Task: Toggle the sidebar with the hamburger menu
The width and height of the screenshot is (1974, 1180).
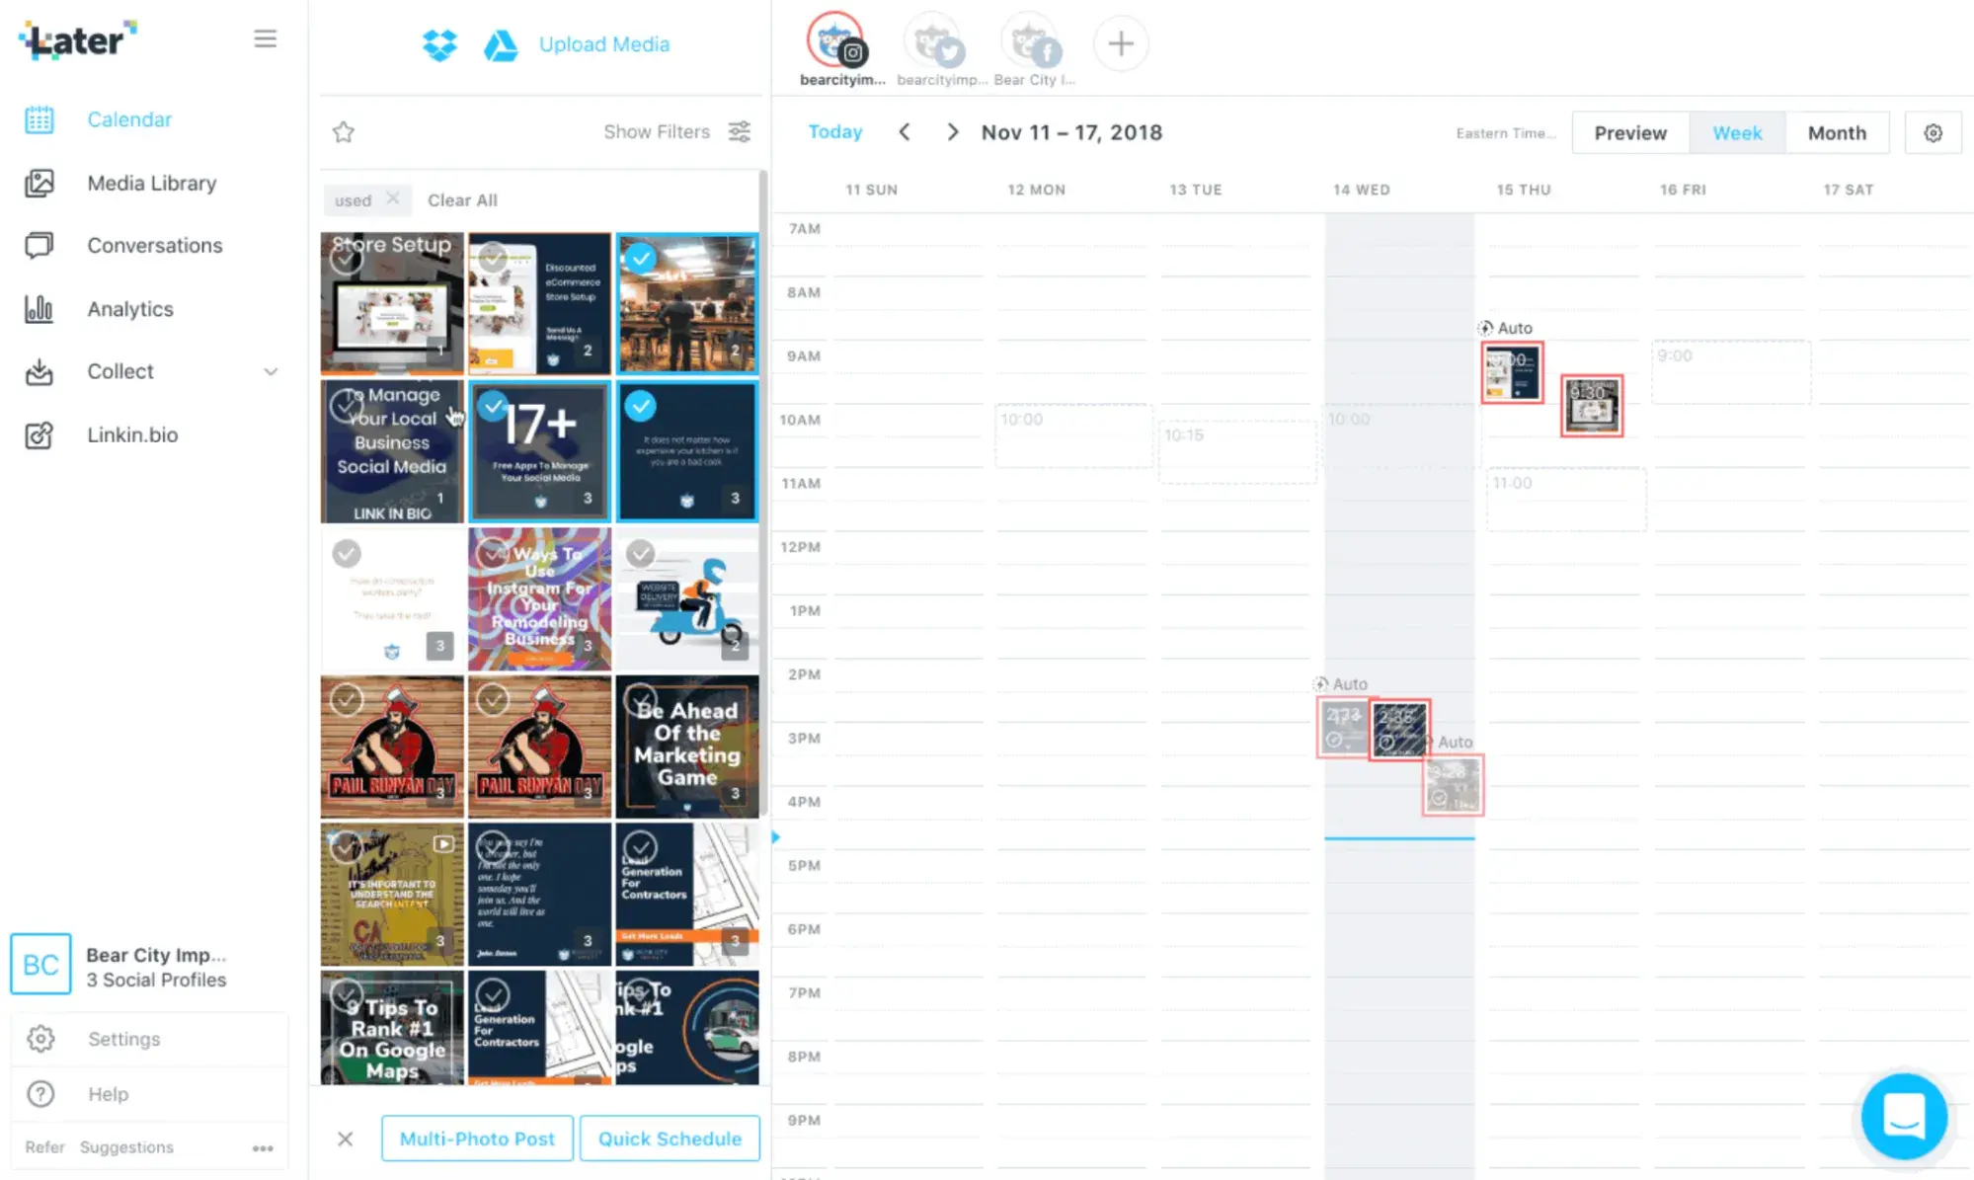Action: (x=265, y=39)
